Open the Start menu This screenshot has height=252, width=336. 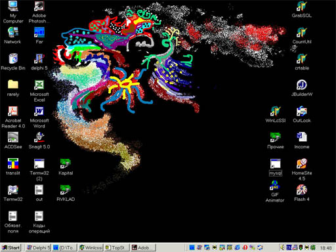11,247
